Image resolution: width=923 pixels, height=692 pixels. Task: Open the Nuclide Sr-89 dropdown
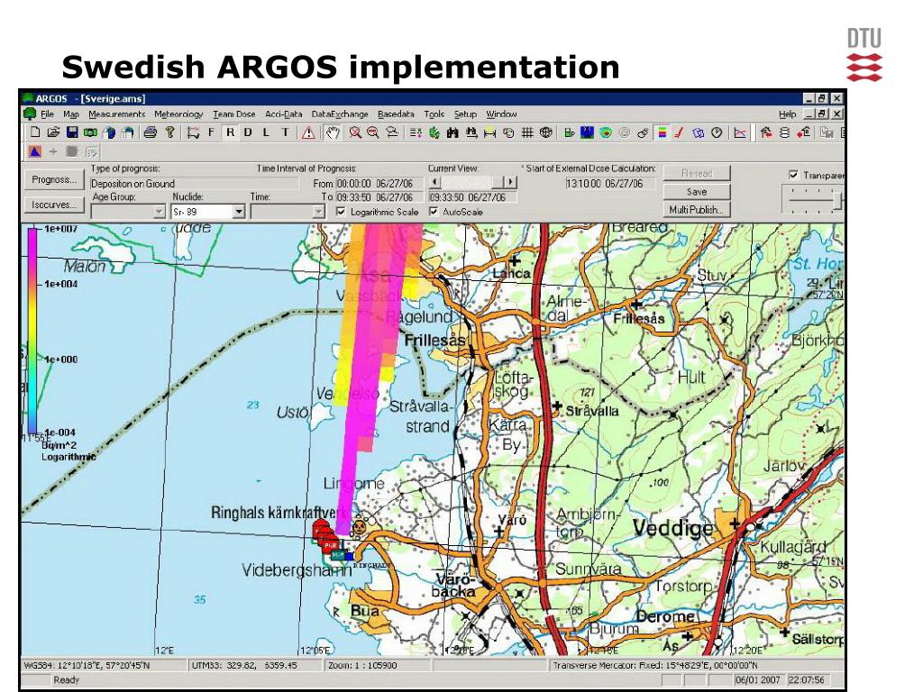click(x=238, y=211)
